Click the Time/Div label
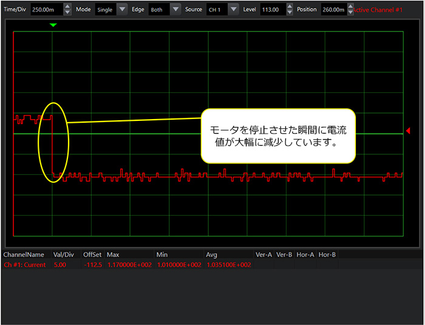 pyautogui.click(x=15, y=9)
